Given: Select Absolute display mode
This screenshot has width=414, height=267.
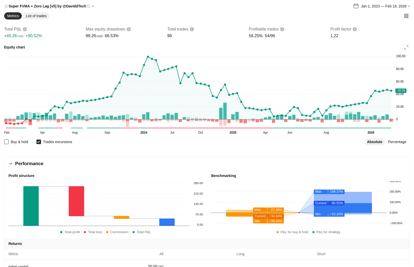Looking at the screenshot, I should [x=374, y=142].
